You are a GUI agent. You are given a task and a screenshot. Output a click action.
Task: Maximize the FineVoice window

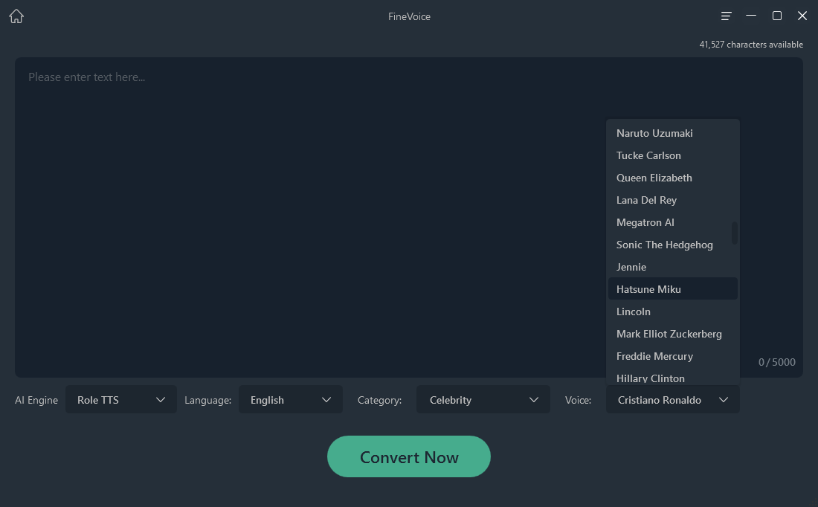[x=777, y=16]
